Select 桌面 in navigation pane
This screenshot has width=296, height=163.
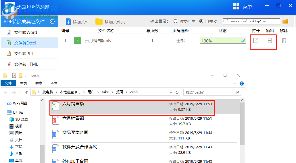[16, 160]
